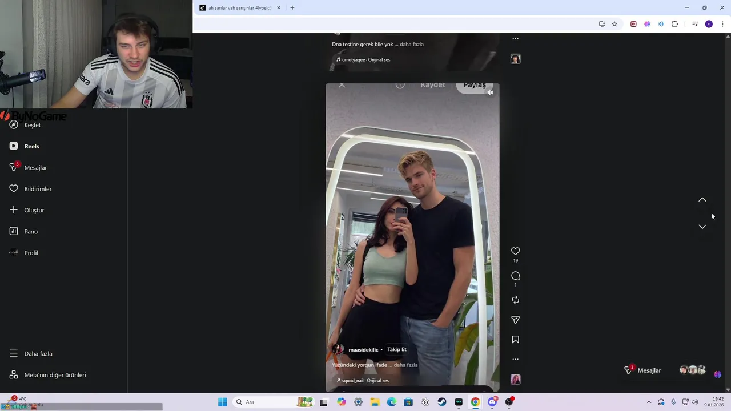Image resolution: width=731 pixels, height=411 pixels.
Task: Expand the Dna testine caption daha fazla
Action: [x=412, y=44]
